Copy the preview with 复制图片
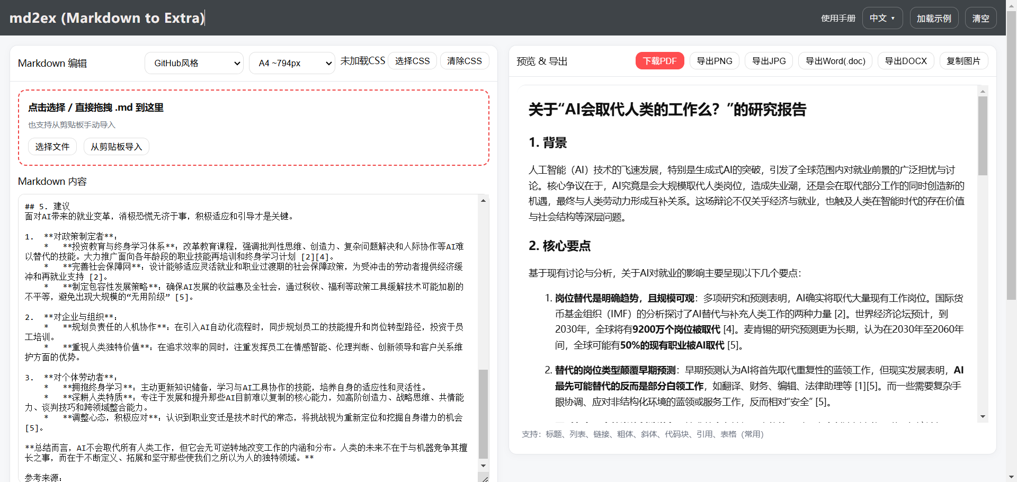Screen dimensions: 1017x482 coord(964,61)
